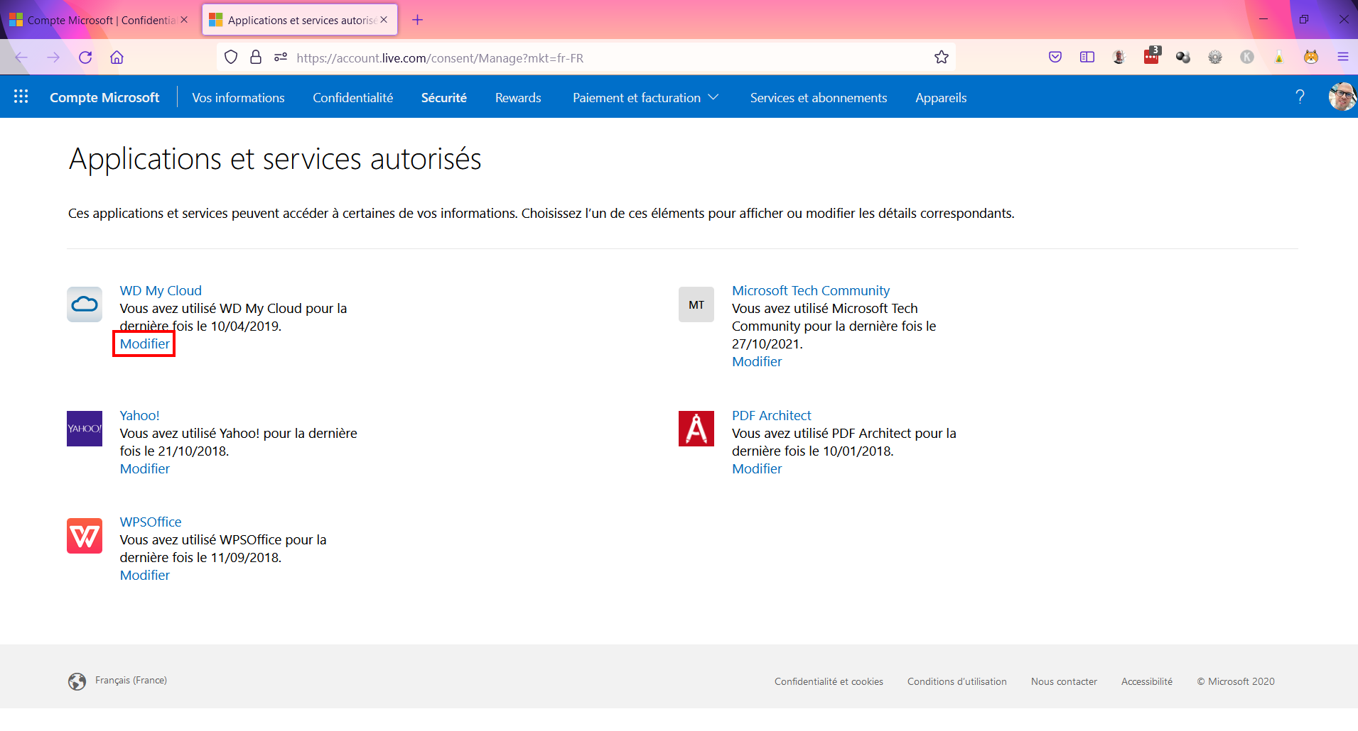Click the back navigation arrow

[21, 57]
